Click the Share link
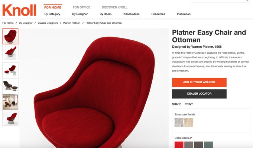 tap(176, 104)
